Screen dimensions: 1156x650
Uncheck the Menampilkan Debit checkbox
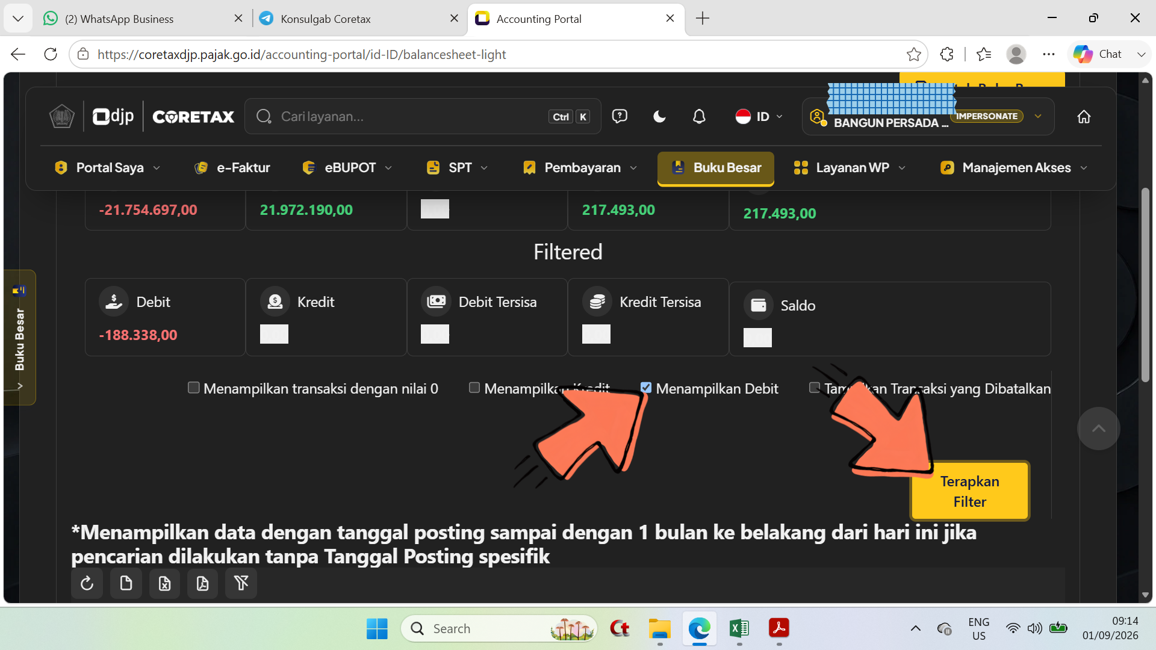tap(646, 388)
